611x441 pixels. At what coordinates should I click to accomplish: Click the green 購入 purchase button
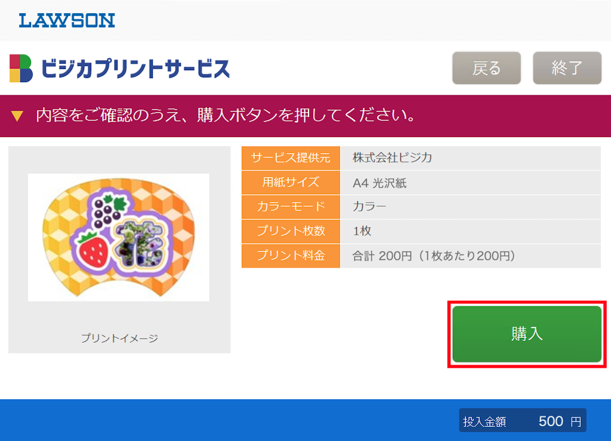527,334
